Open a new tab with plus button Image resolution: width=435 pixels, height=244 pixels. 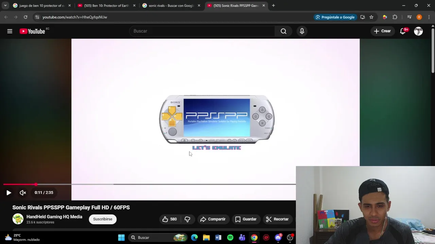[274, 5]
